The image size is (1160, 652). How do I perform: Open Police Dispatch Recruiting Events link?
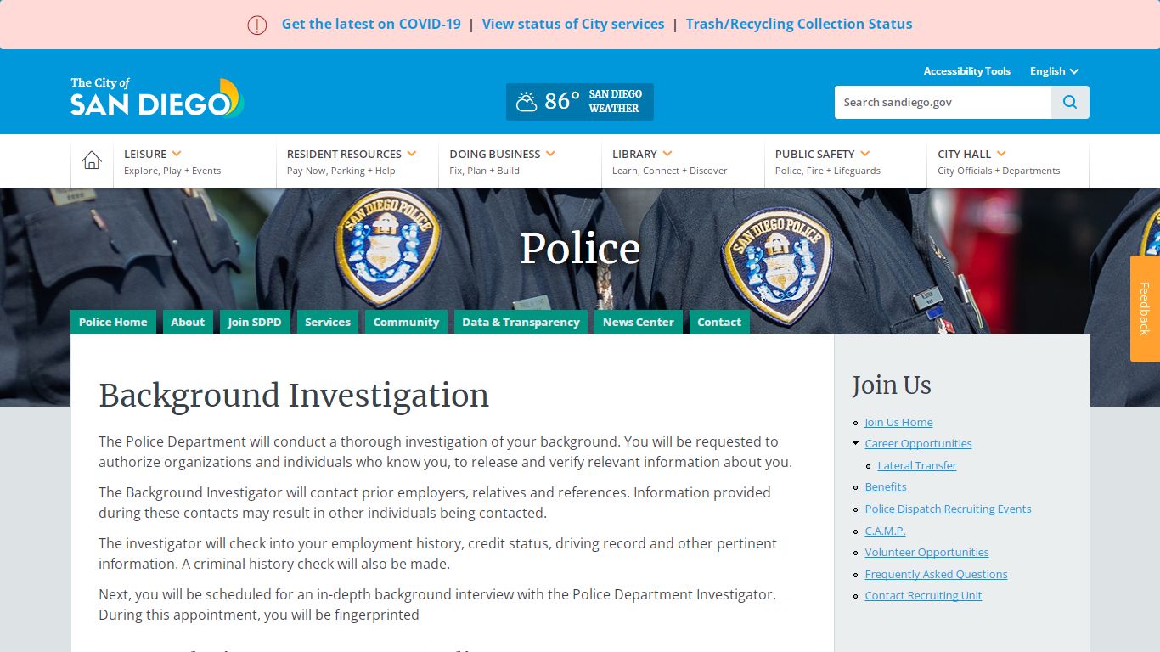tap(948, 509)
